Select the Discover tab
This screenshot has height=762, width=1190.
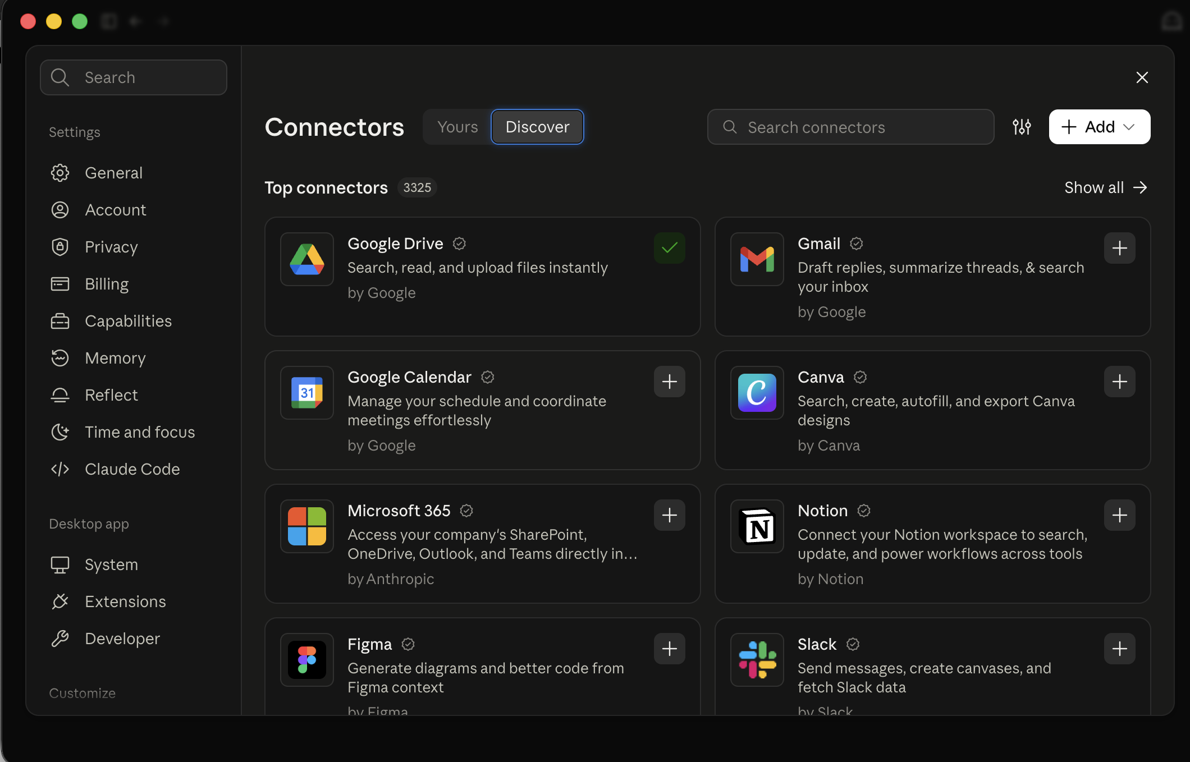point(537,127)
